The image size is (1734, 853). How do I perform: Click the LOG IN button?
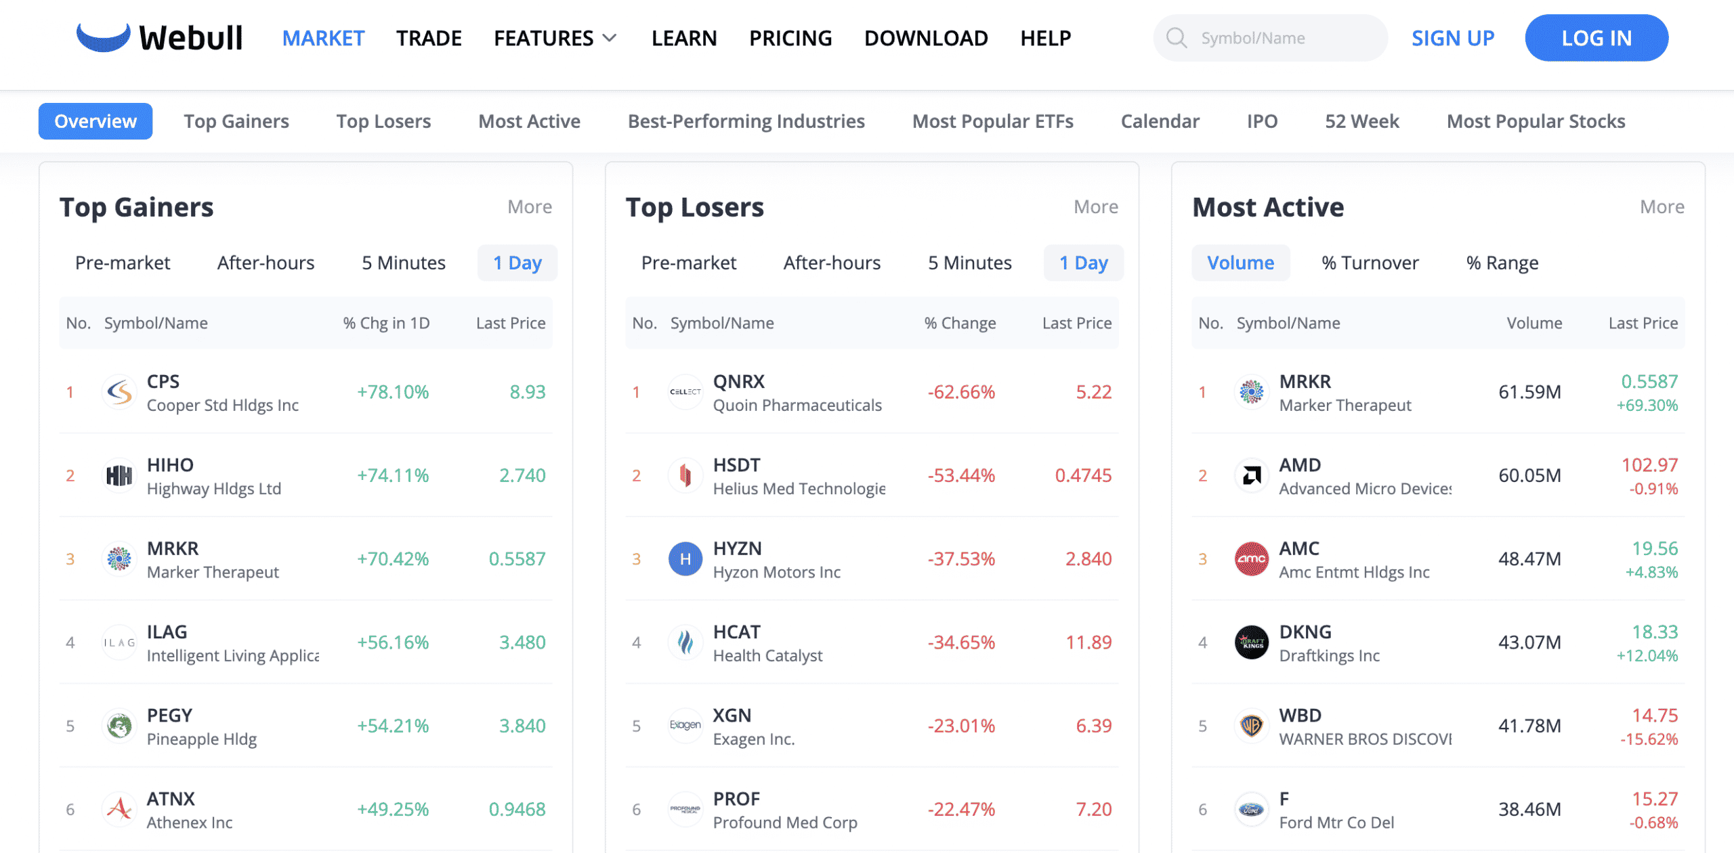pyautogui.click(x=1596, y=38)
